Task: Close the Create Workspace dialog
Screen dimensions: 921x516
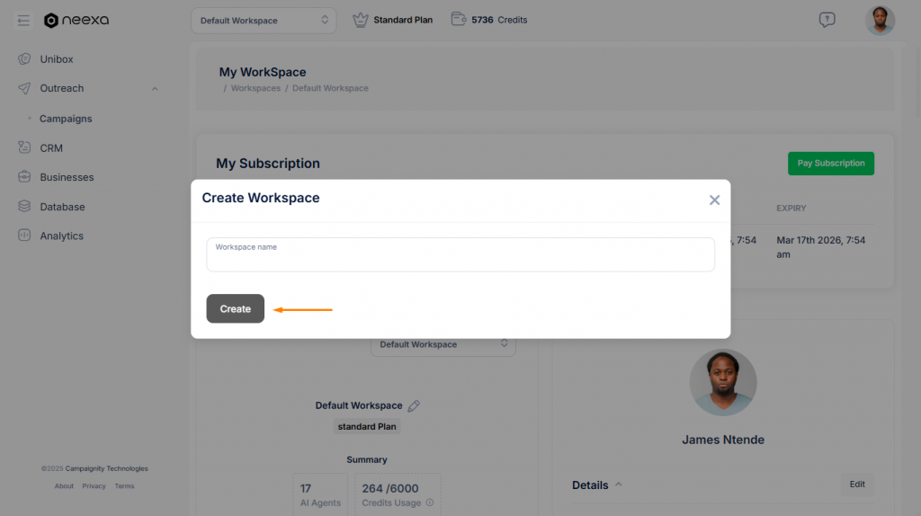Action: tap(714, 200)
